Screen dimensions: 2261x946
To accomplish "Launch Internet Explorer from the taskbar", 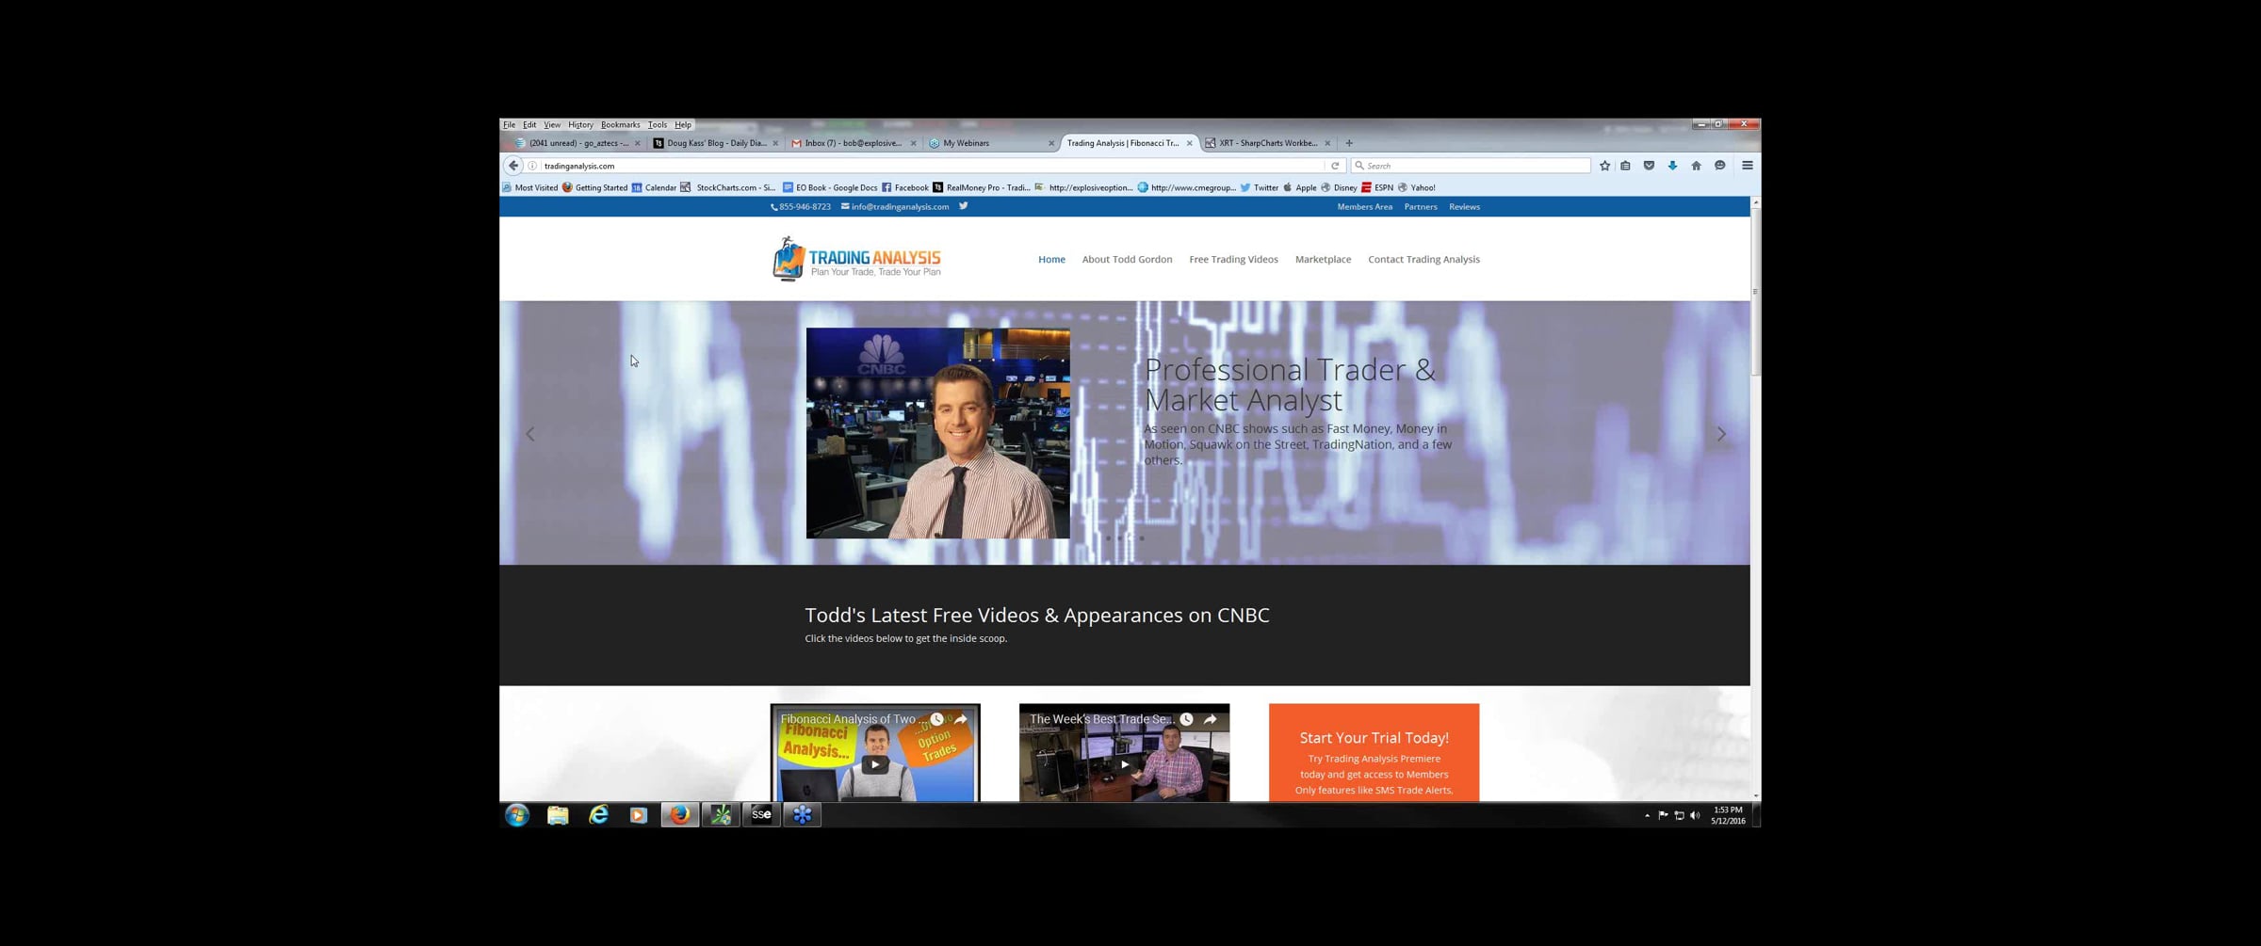I will [x=598, y=815].
